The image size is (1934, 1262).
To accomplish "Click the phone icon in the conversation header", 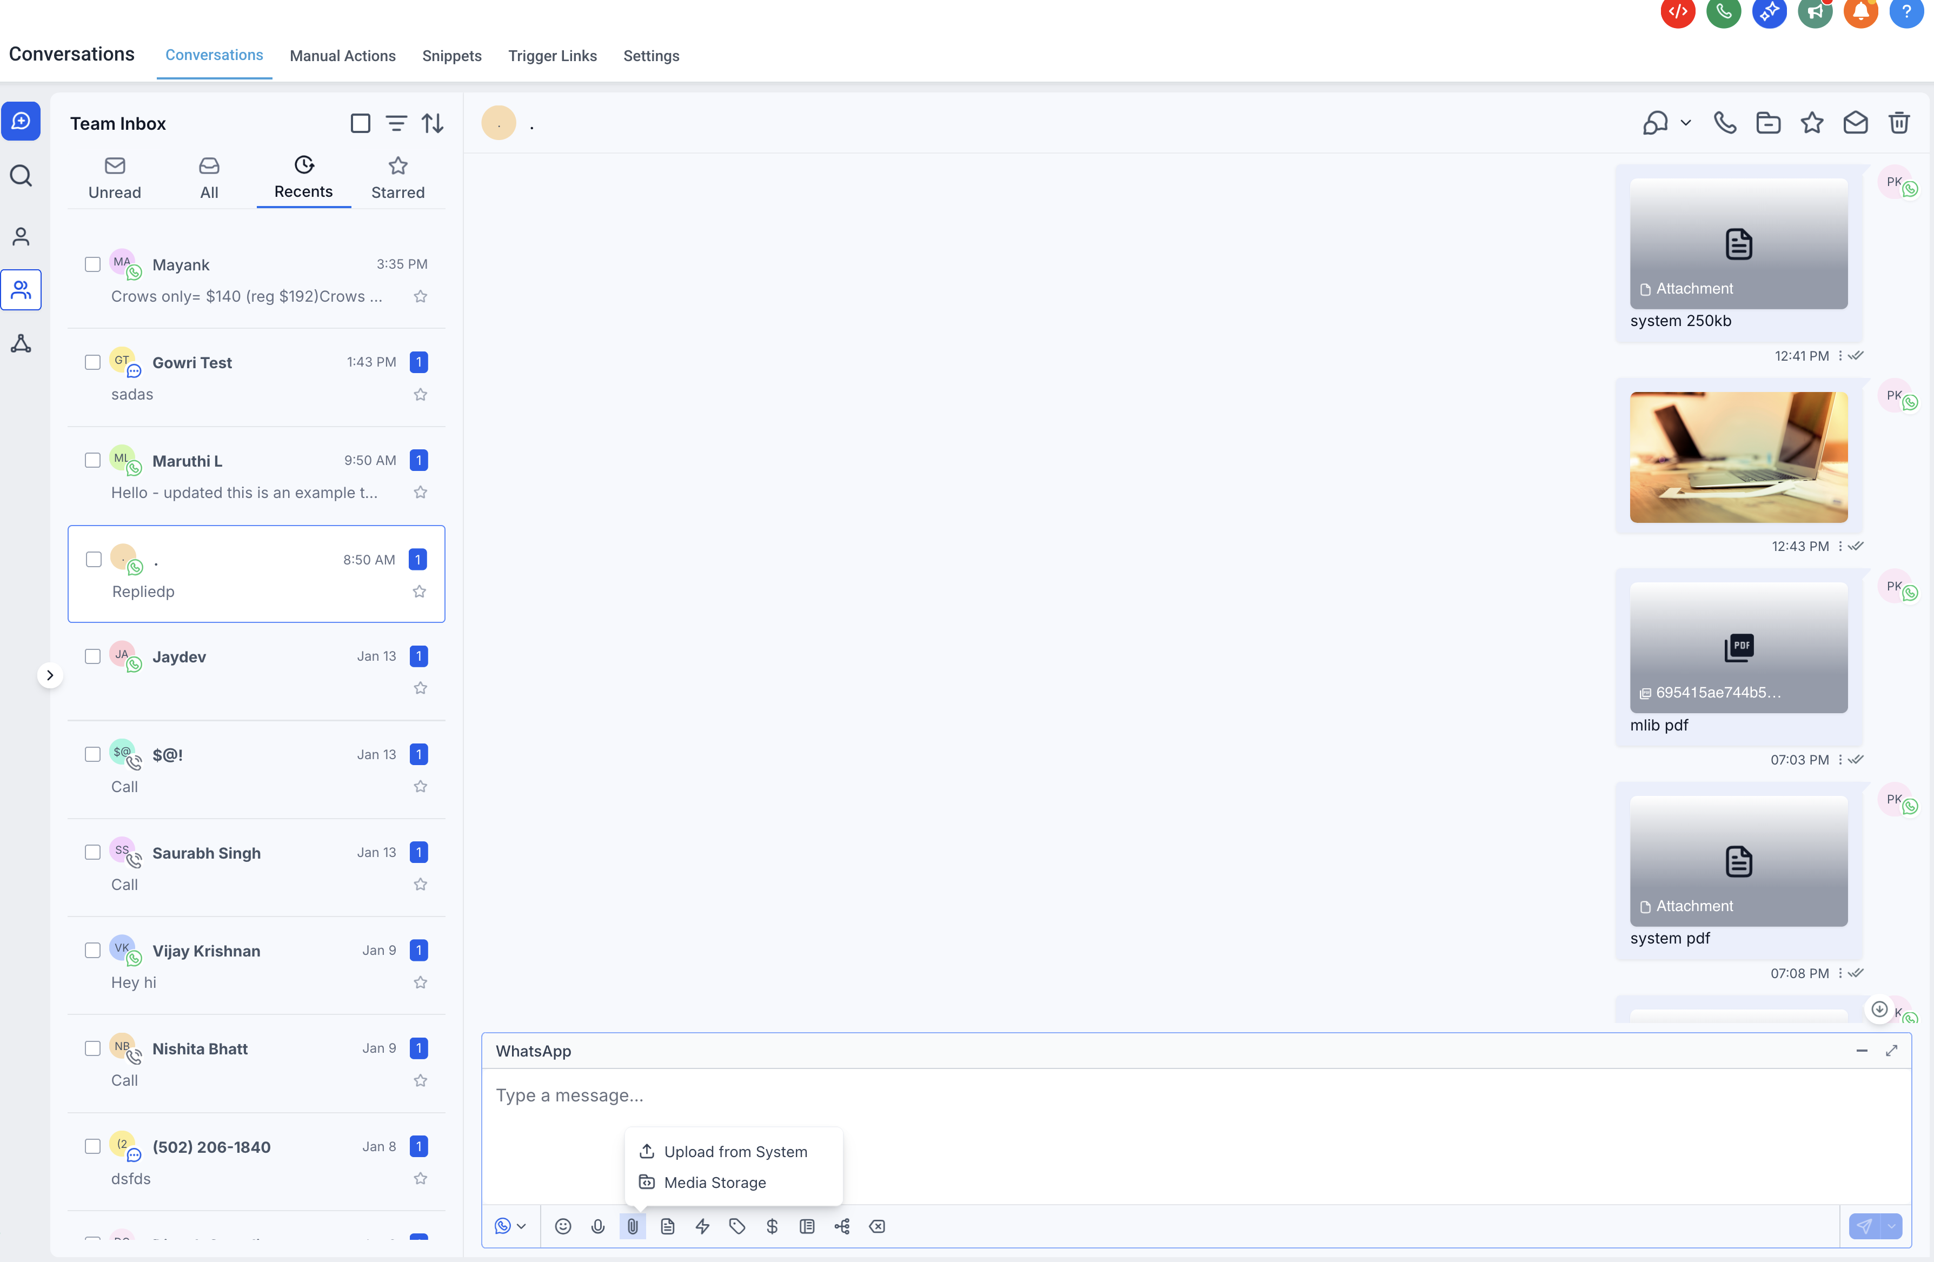I will coord(1725,123).
